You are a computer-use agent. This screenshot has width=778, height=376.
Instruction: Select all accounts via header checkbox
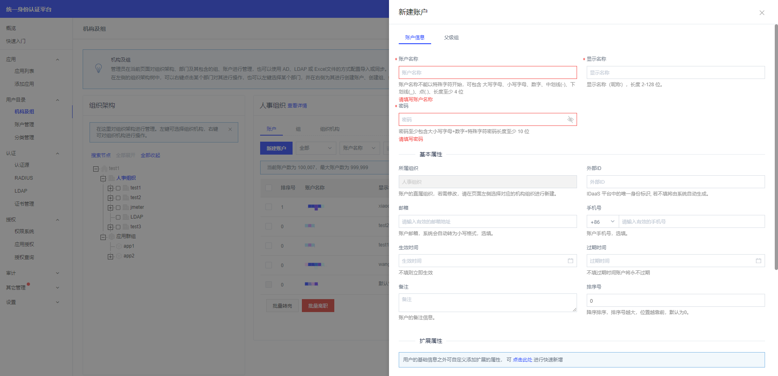268,188
